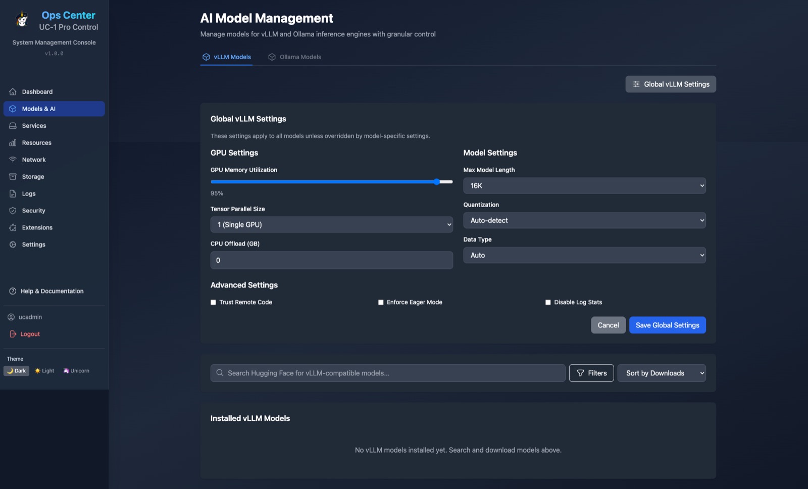Screen dimensions: 808x489
Task: Click the Ollama Models tab cube icon
Action: tap(272, 57)
